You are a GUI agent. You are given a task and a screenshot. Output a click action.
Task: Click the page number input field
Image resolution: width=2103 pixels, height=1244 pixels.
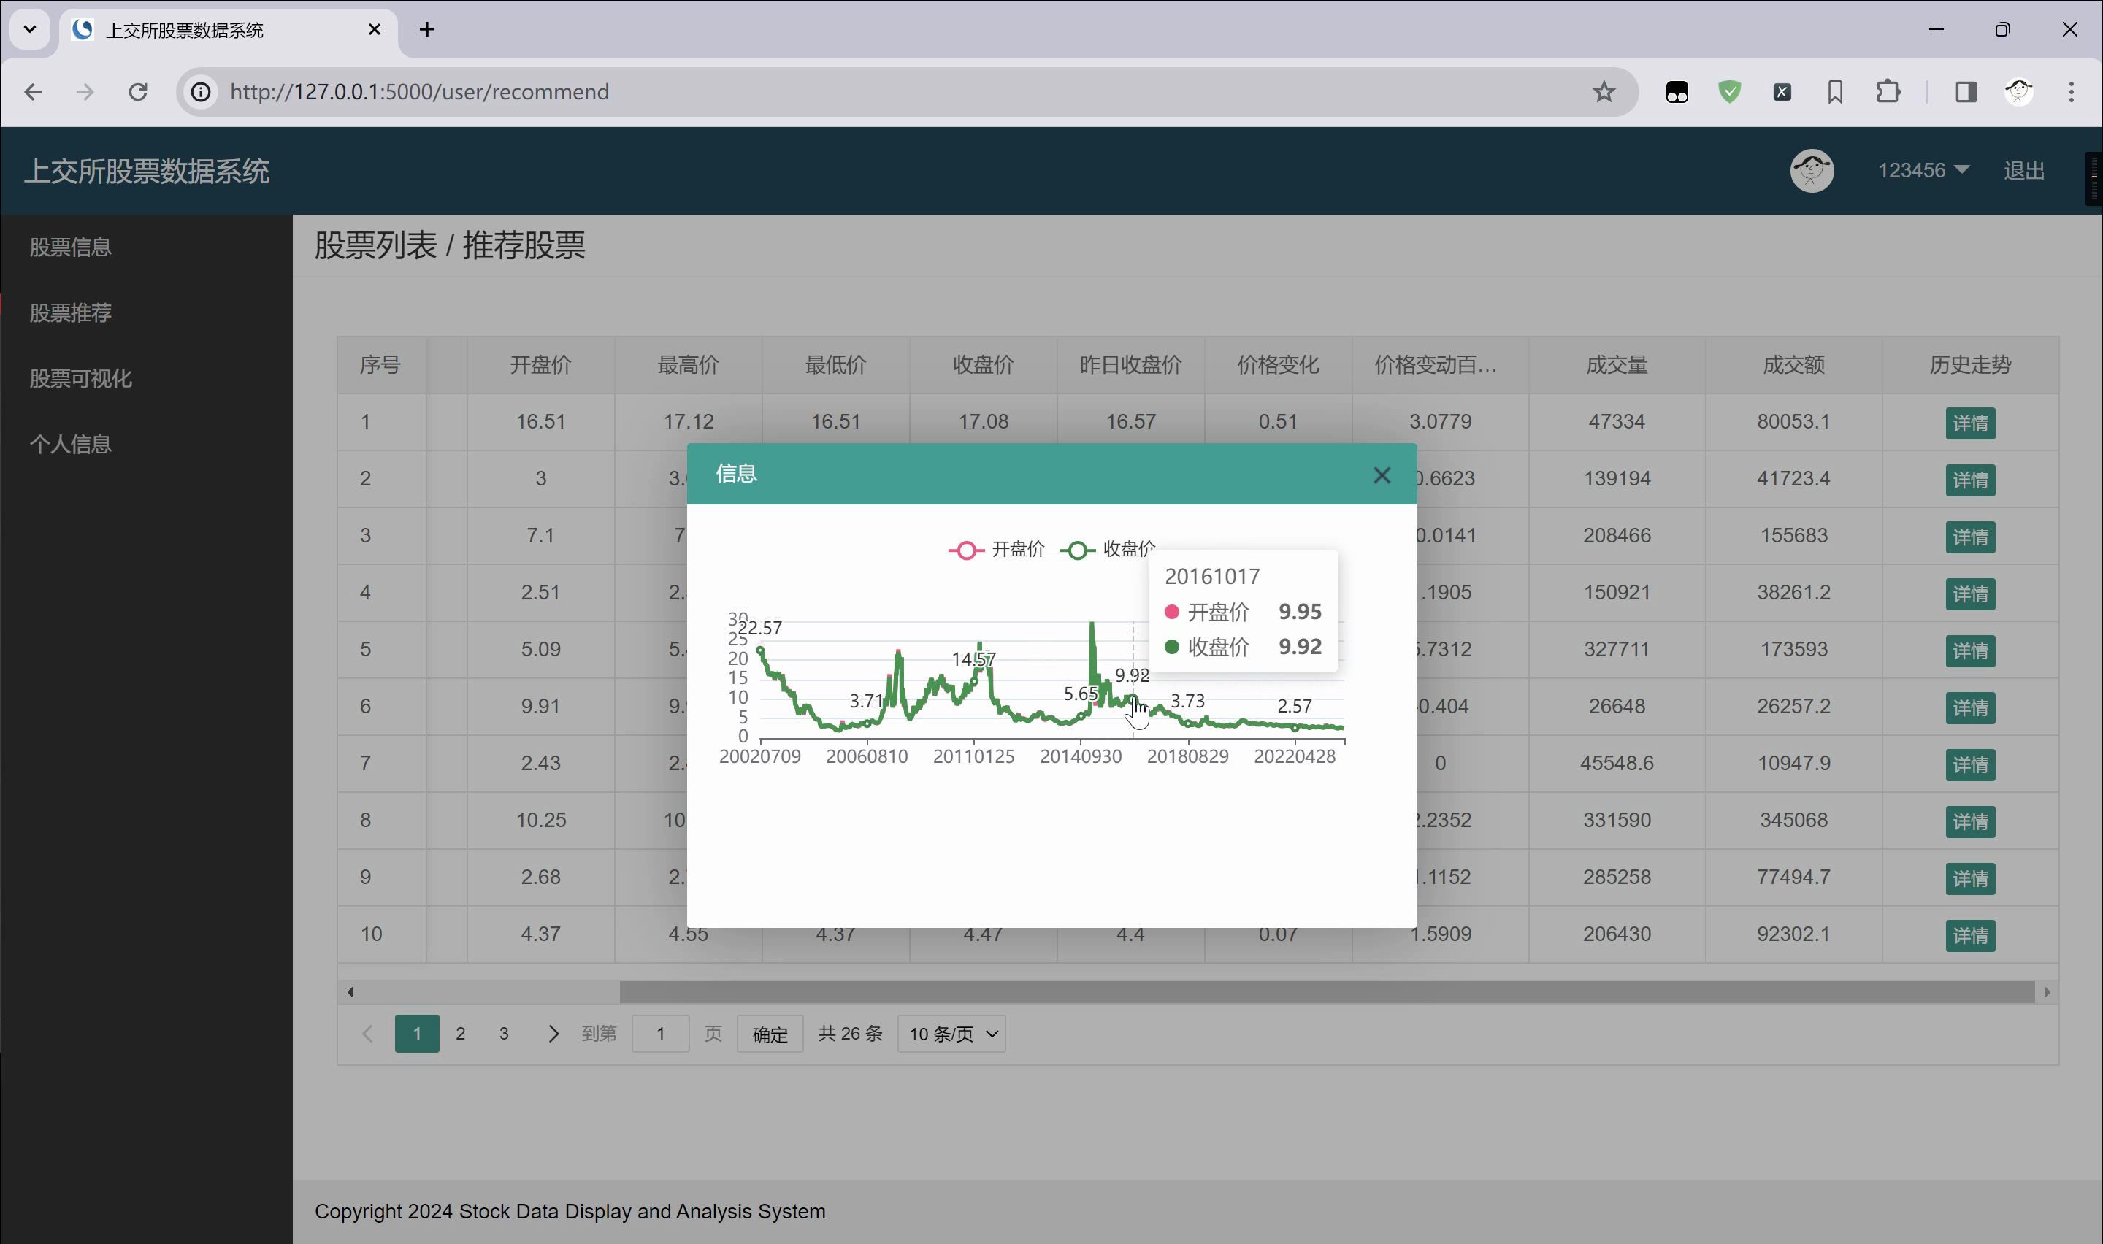[x=659, y=1034]
